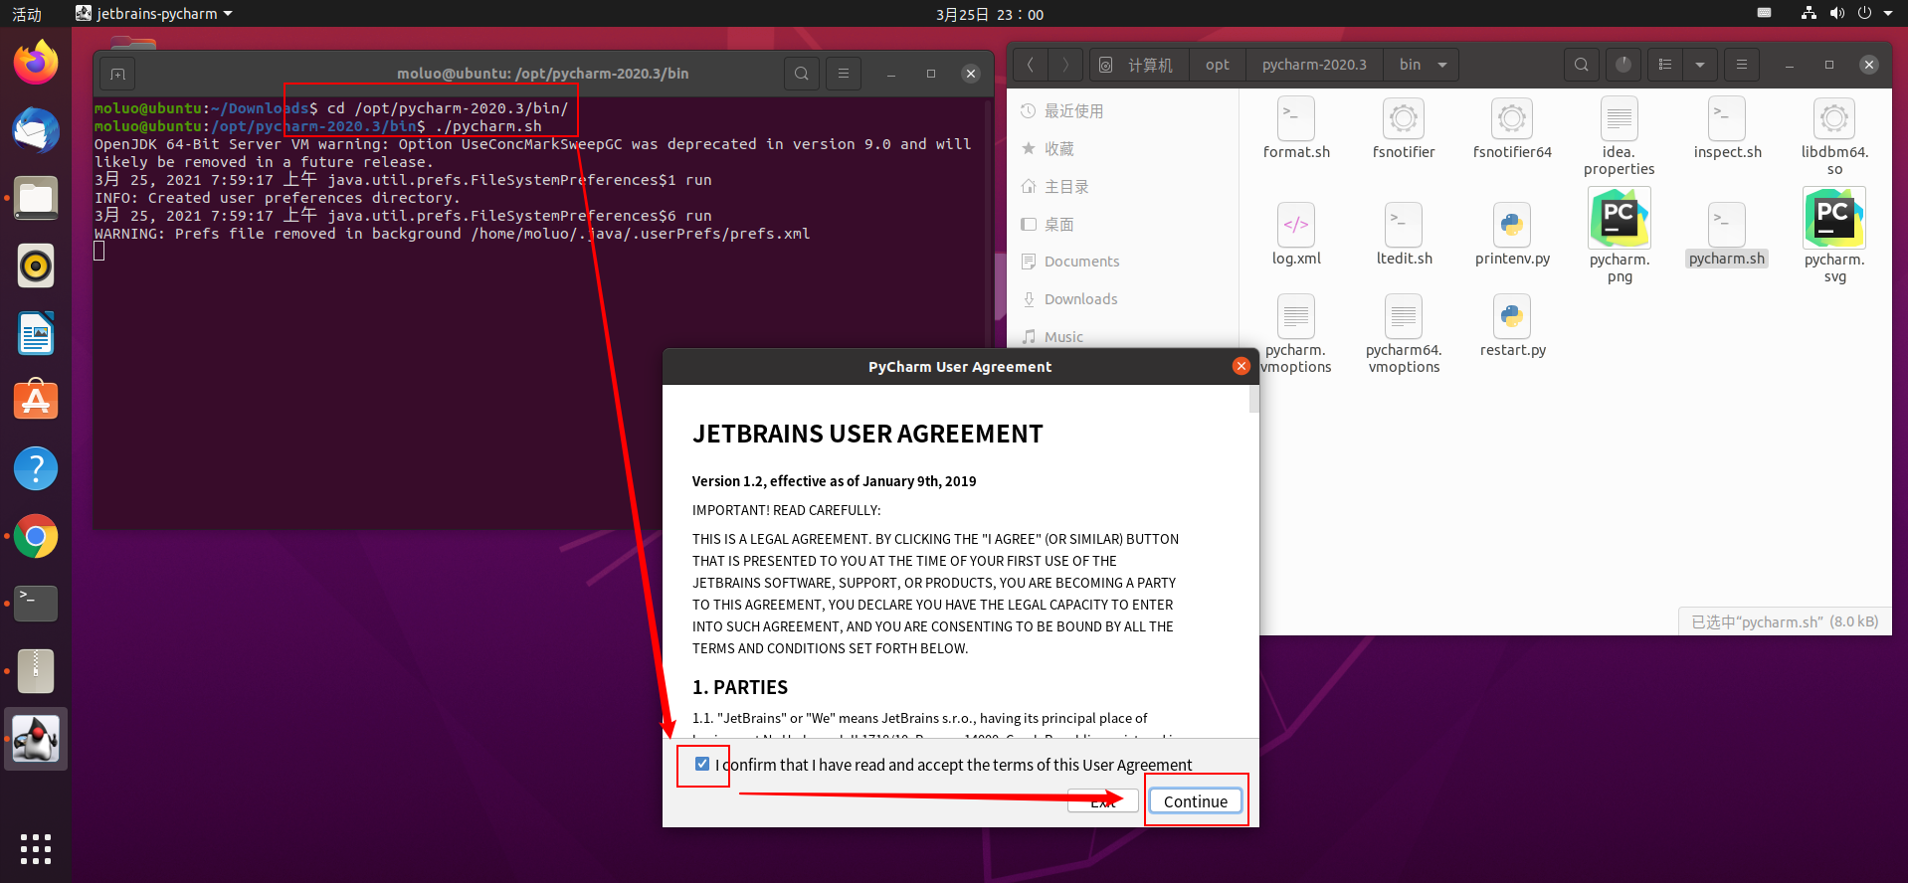Viewport: 1908px width, 883px height.
Task: Open the jetbrains-pycharm app menu
Action: (x=154, y=14)
